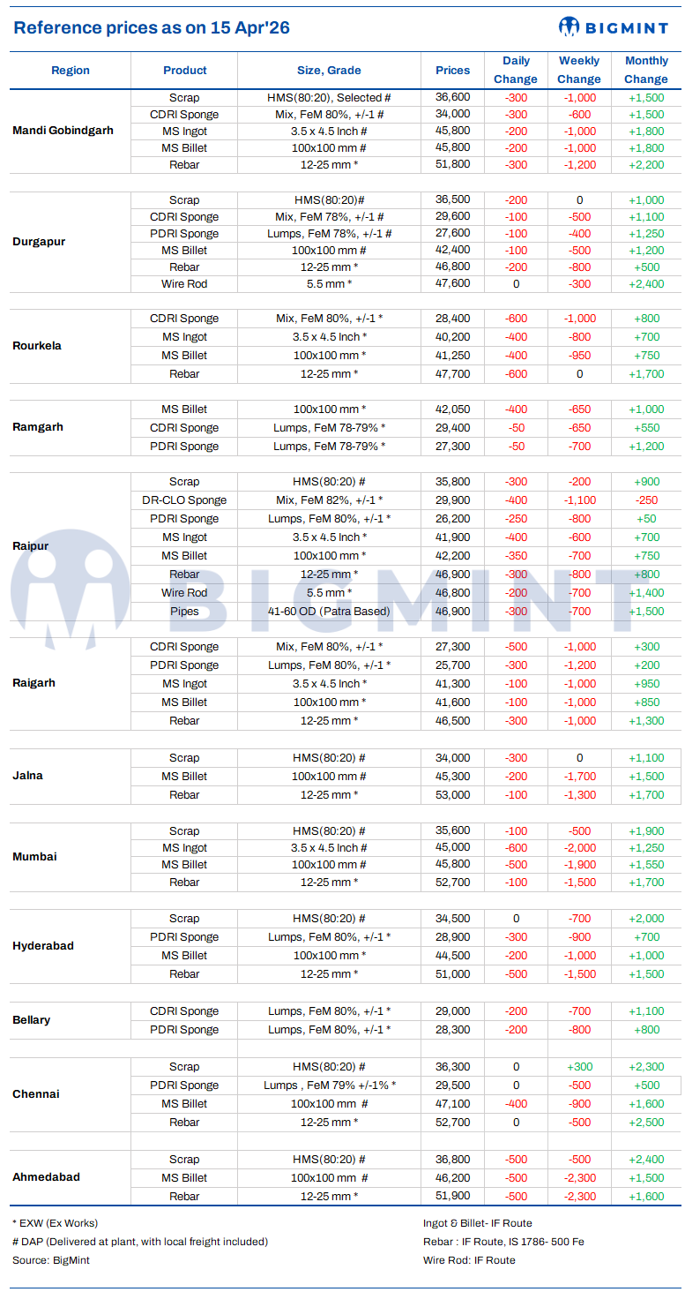Click the Size, Grade column header

[329, 71]
